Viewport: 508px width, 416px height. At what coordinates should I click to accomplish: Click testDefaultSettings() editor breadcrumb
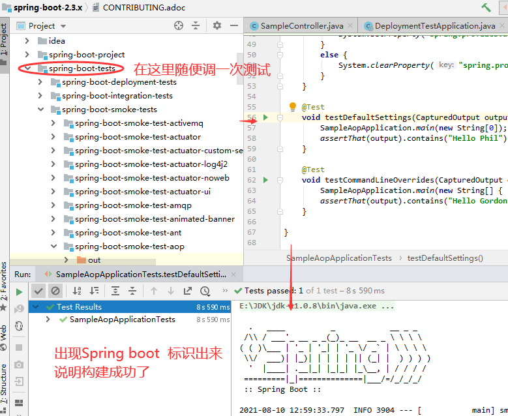(x=445, y=258)
